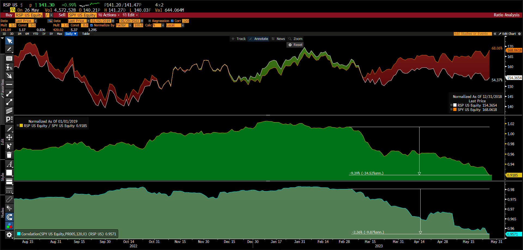
Task: Expand SPY US Equity legend entry
Action: coord(451,109)
